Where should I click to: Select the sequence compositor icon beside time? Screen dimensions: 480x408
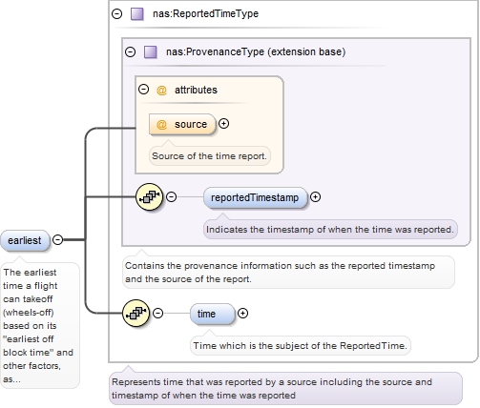point(136,314)
